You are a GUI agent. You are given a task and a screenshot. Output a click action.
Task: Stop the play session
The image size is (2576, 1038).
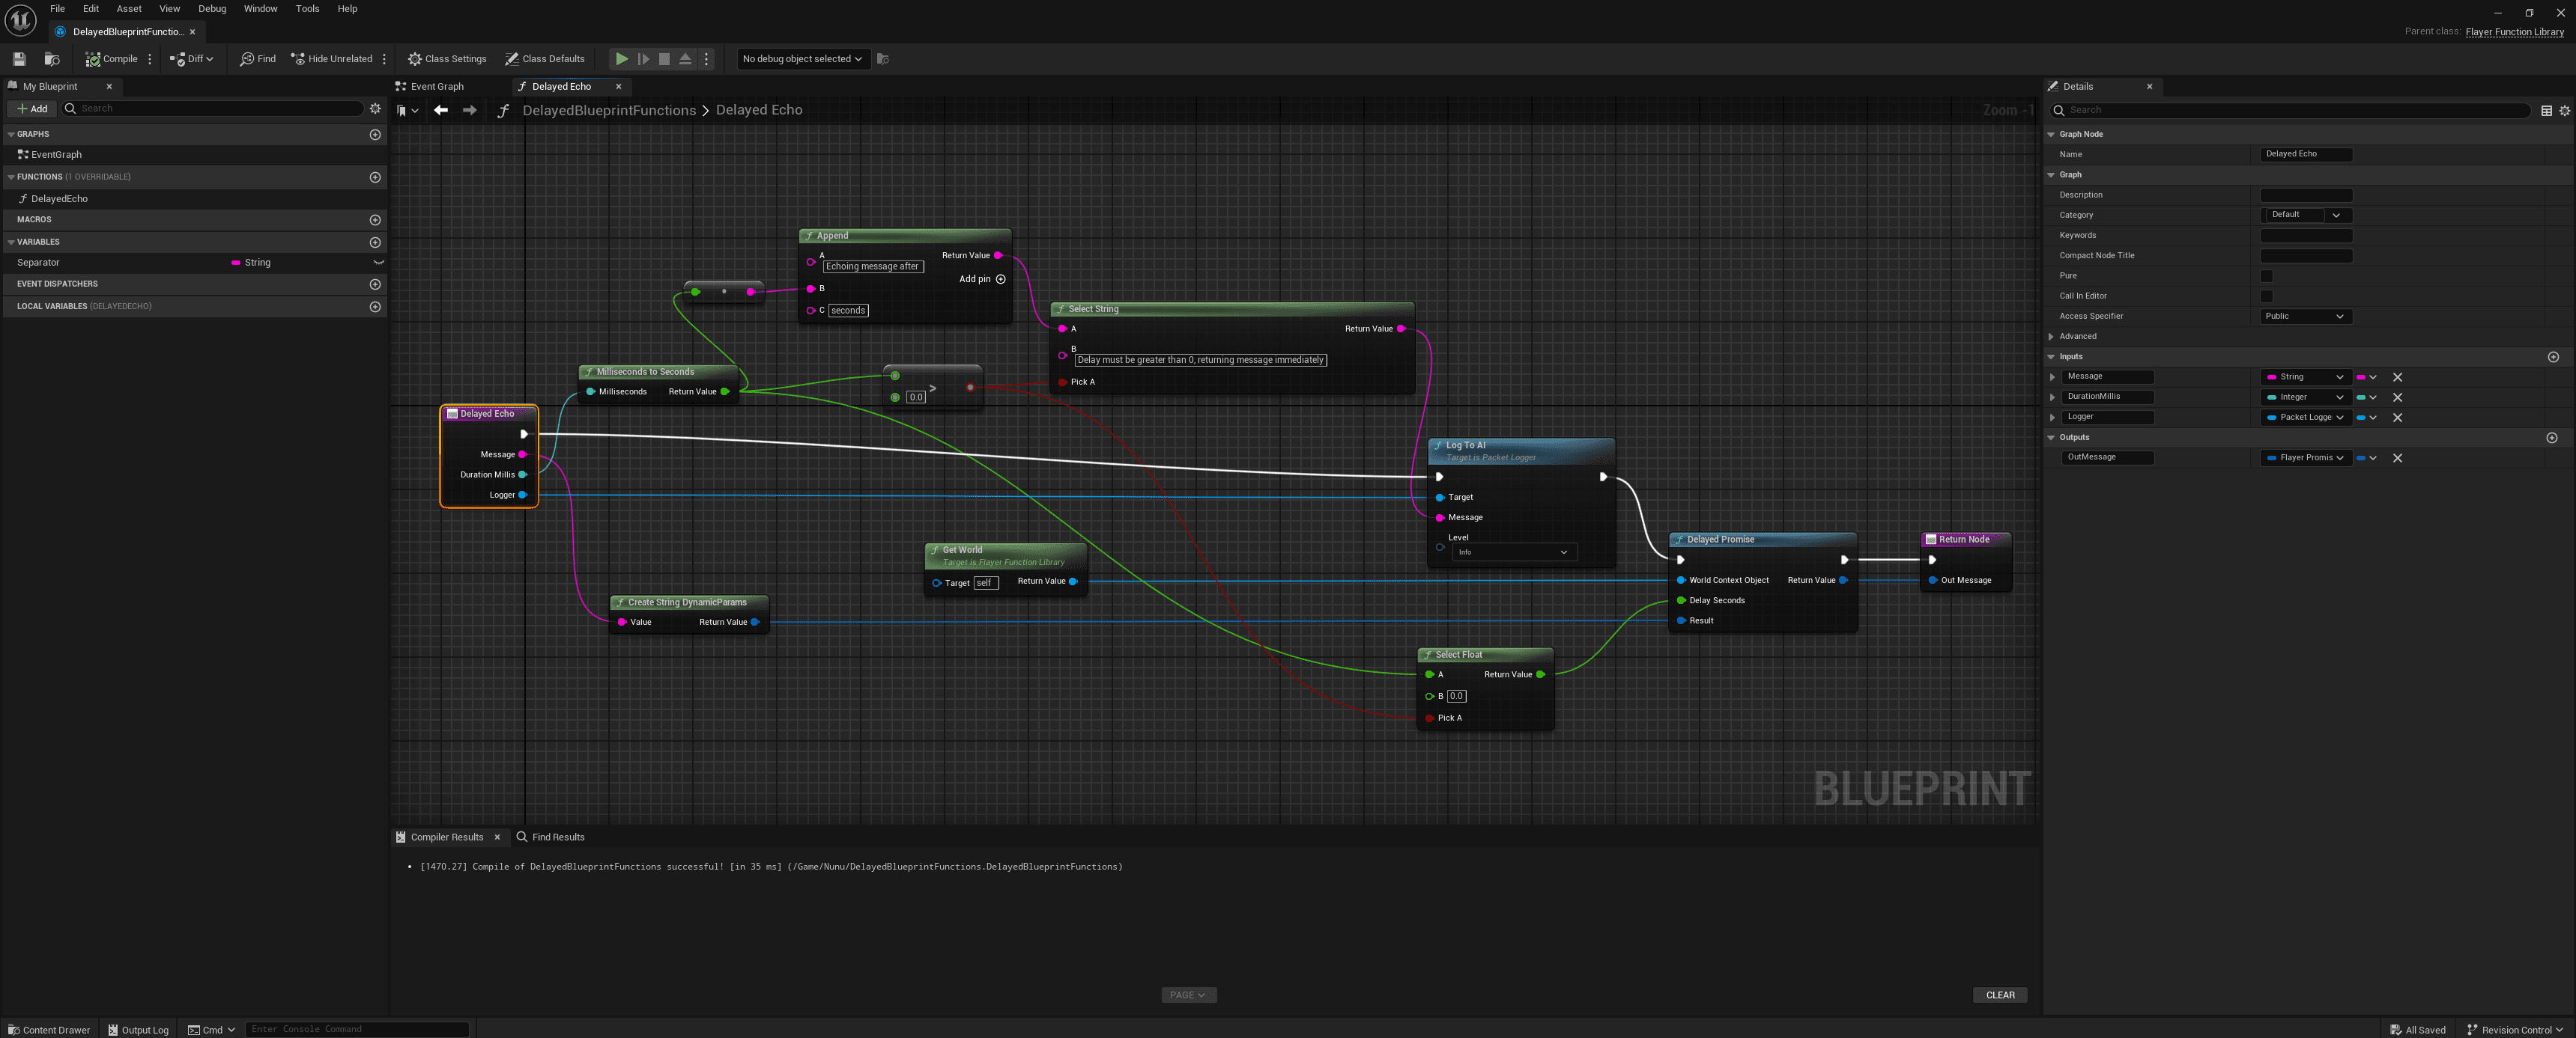[664, 59]
